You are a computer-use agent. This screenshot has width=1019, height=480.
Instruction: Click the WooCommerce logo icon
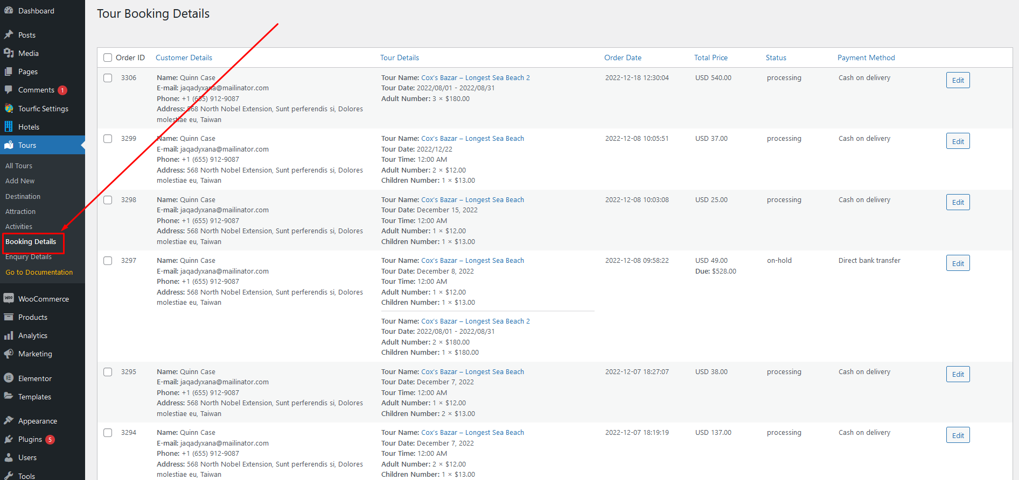9,299
